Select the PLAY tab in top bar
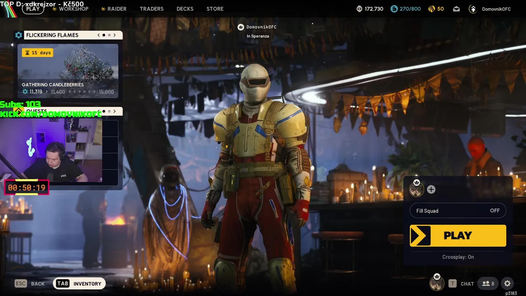This screenshot has height=296, width=526. coord(33,9)
